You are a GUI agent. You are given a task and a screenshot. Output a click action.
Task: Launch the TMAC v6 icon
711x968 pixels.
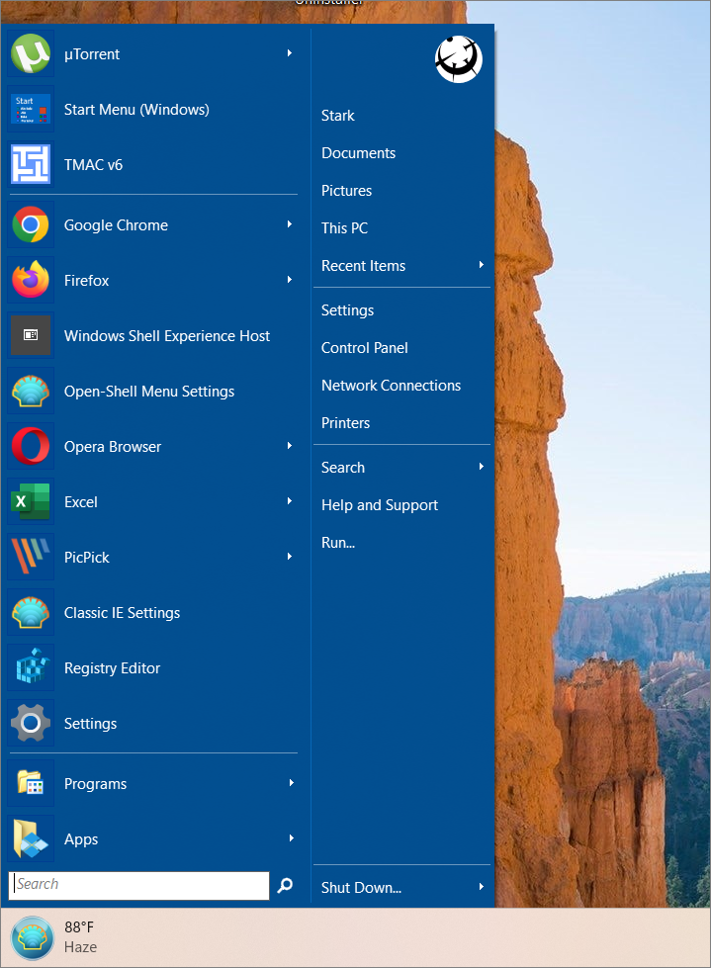pos(31,165)
